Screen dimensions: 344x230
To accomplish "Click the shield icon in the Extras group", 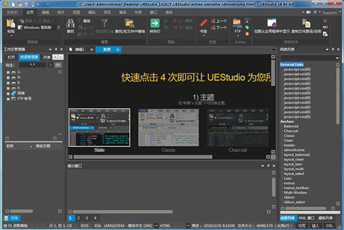I will 247,21.
